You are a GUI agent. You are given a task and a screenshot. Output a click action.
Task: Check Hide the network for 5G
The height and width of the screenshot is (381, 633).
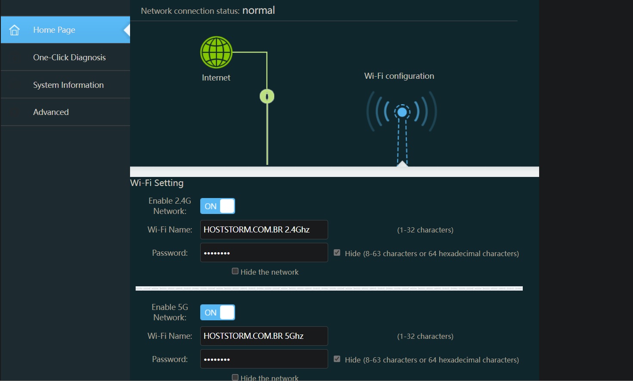click(235, 377)
